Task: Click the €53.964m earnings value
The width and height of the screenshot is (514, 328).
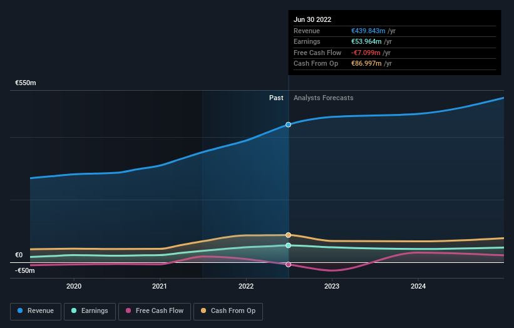Action: tap(366, 41)
